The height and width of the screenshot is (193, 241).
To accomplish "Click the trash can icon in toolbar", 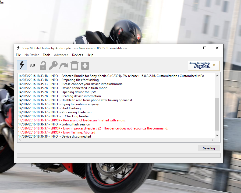I will (75, 65).
